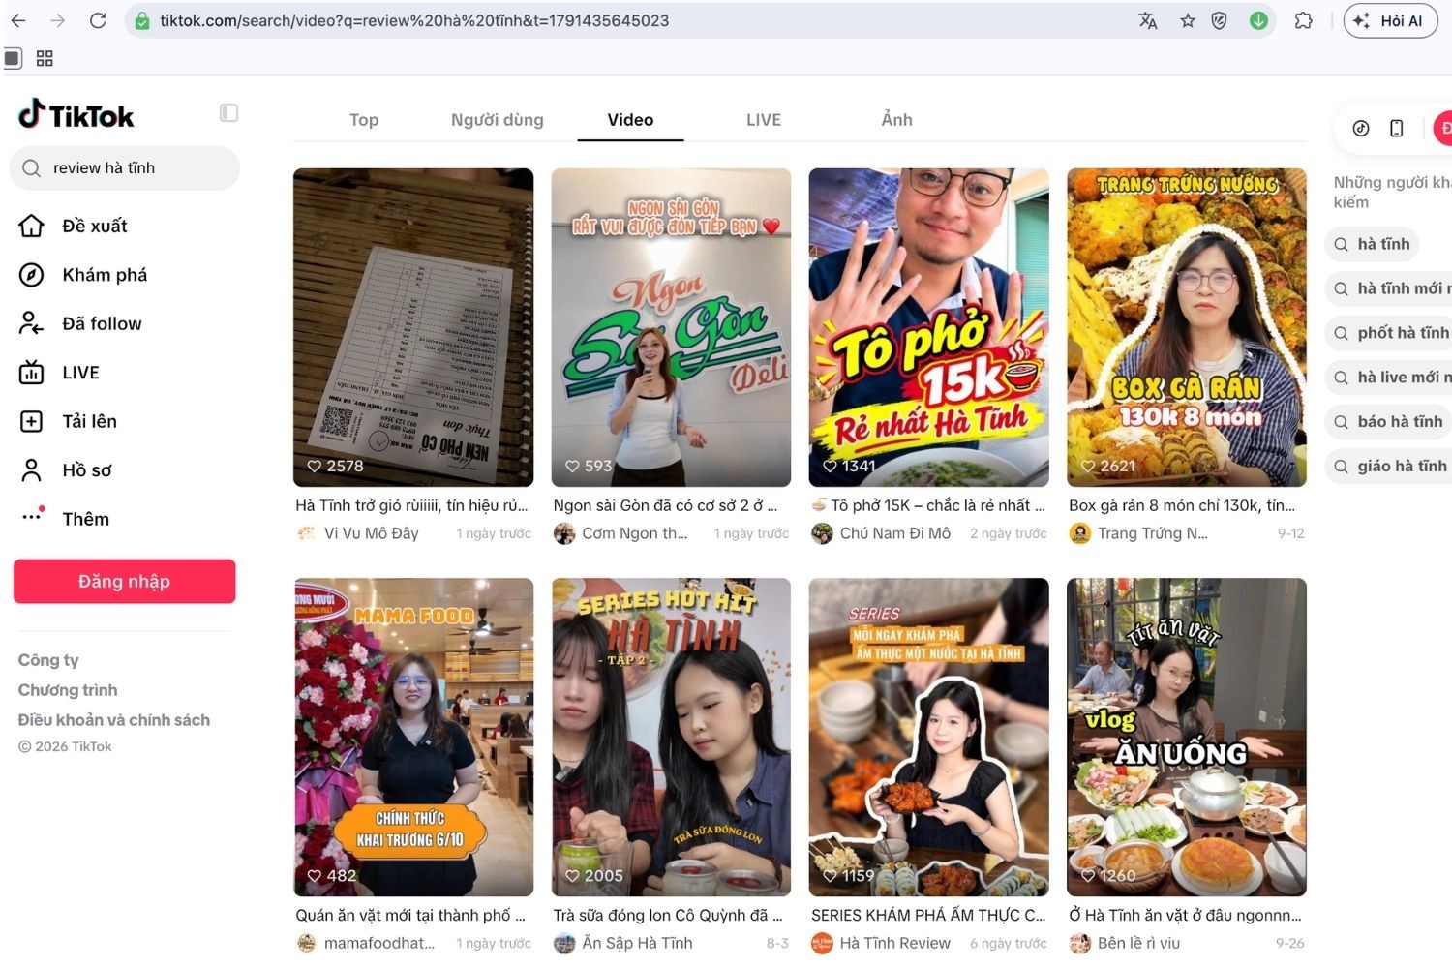Go back with browser back arrow
The height and width of the screenshot is (968, 1452).
[18, 20]
